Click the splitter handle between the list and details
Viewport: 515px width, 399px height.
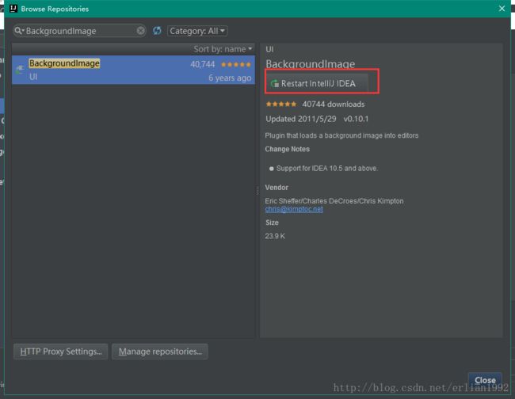[257, 190]
